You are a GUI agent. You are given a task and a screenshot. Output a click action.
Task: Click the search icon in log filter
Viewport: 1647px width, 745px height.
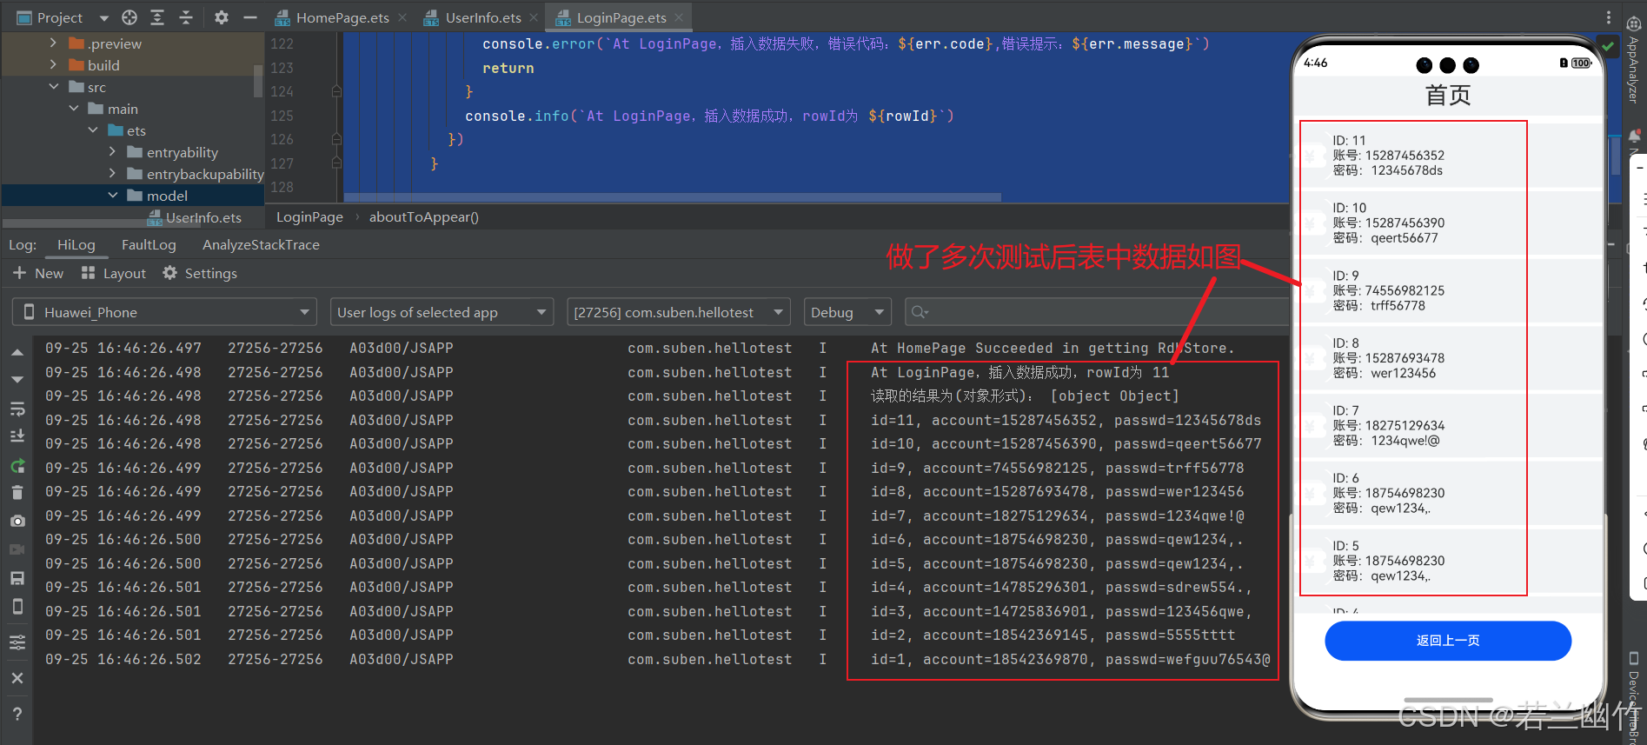(x=920, y=312)
